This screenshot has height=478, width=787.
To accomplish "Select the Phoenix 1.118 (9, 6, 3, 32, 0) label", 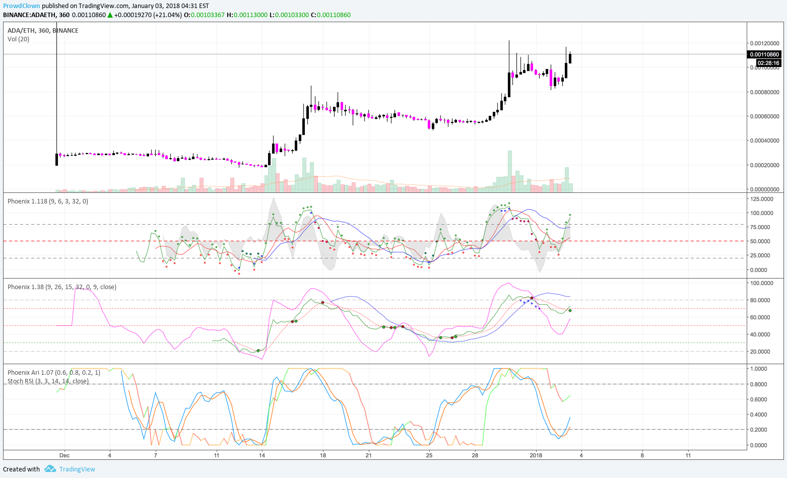I will coord(48,201).
